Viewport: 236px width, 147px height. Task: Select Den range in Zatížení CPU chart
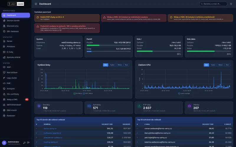point(206,65)
